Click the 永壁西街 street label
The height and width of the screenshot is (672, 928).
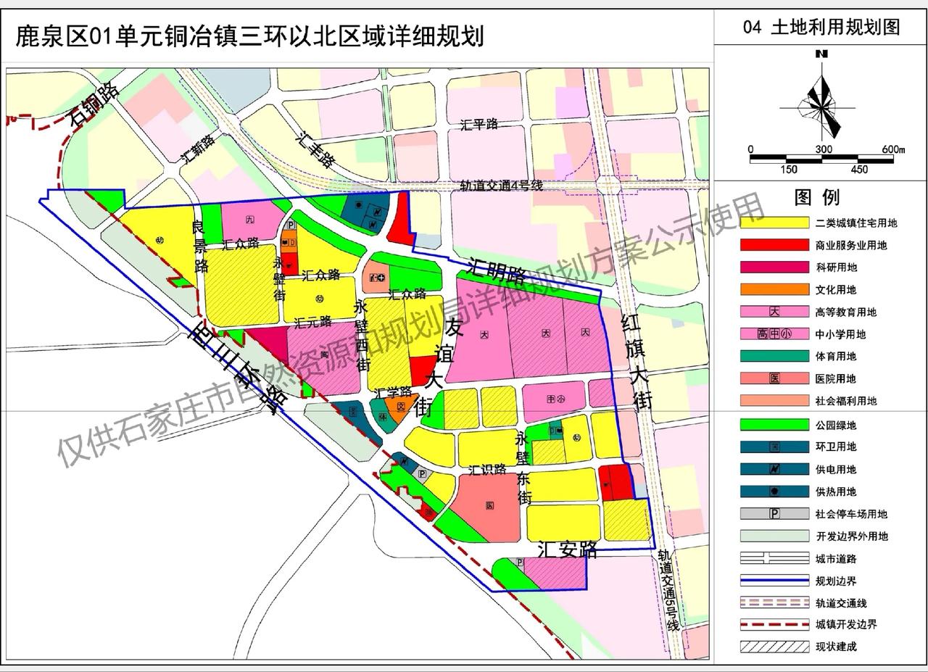point(361,337)
